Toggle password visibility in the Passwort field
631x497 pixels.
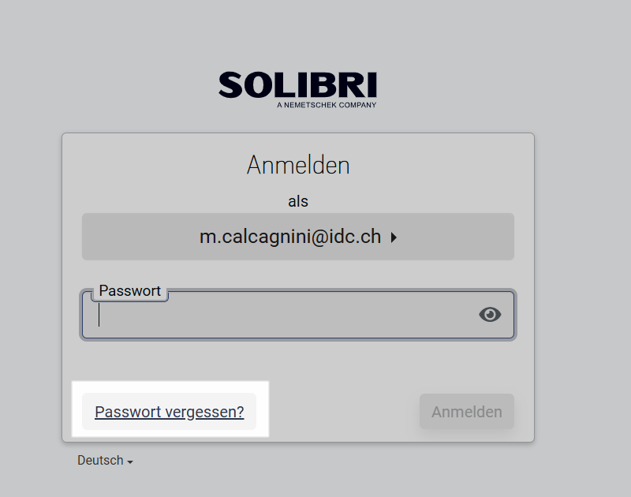point(490,314)
